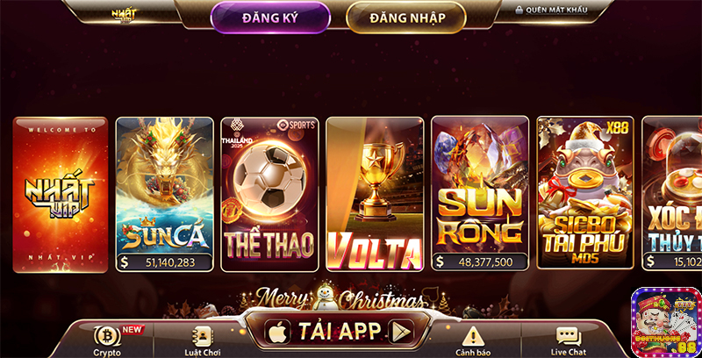Click the Nhất VIP logo at top left

click(x=124, y=14)
